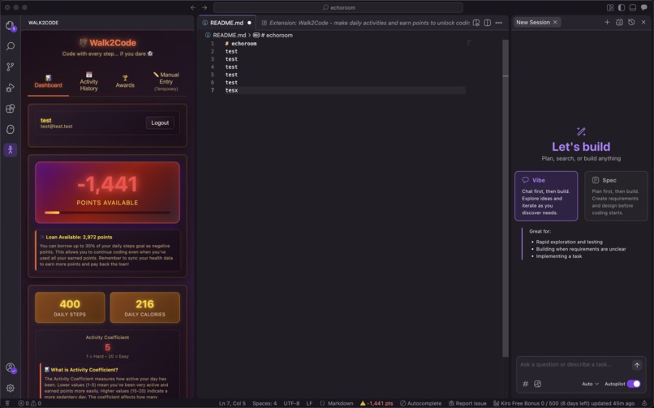Go back with the left arrow
Screen dimensions: 654x408
(x=193, y=7)
